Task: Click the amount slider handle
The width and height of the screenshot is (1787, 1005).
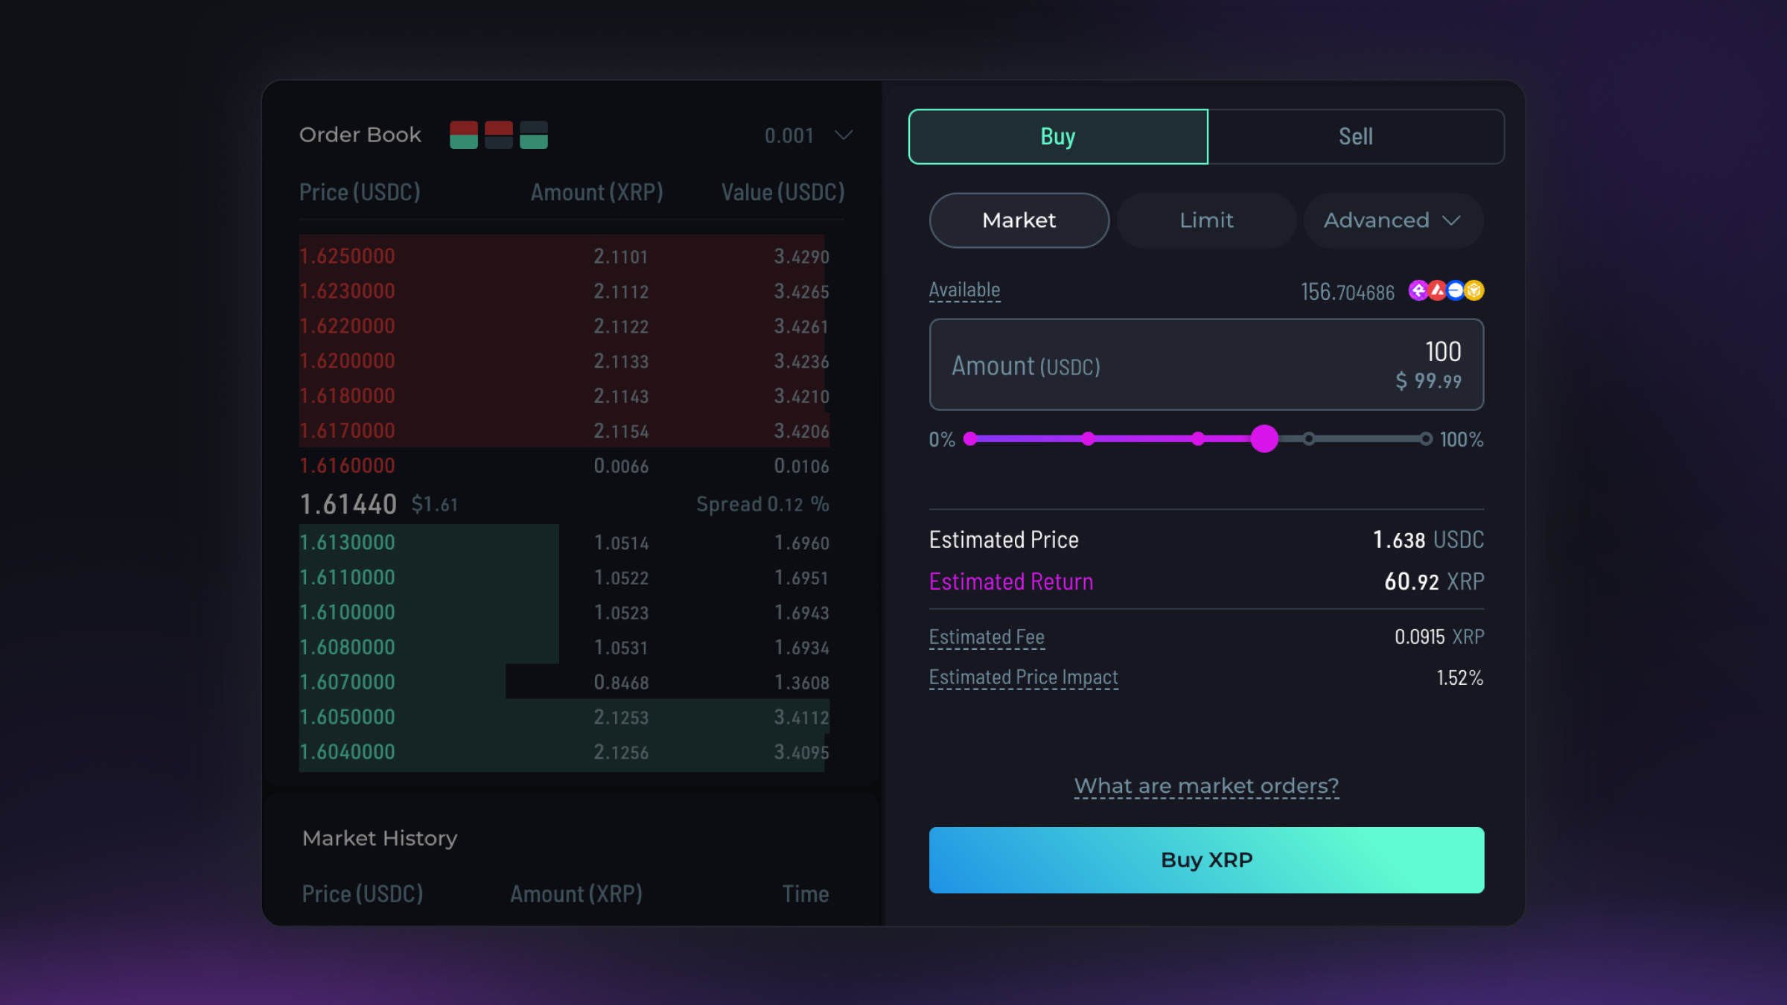Action: pyautogui.click(x=1264, y=438)
